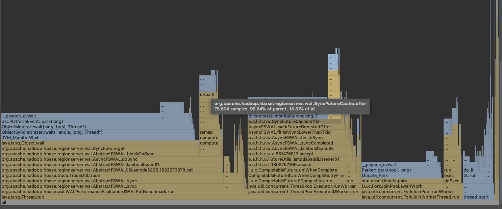
Task: Click the ObjectMonitor::wait(long, bool, Thread*) frame
Action: (97, 127)
